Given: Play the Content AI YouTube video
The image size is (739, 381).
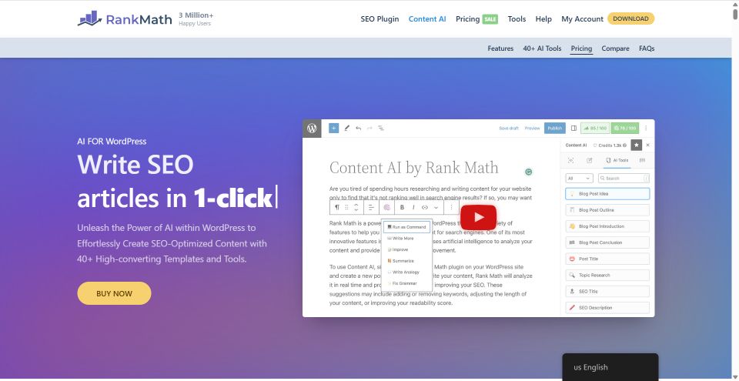Looking at the screenshot, I should [x=478, y=217].
